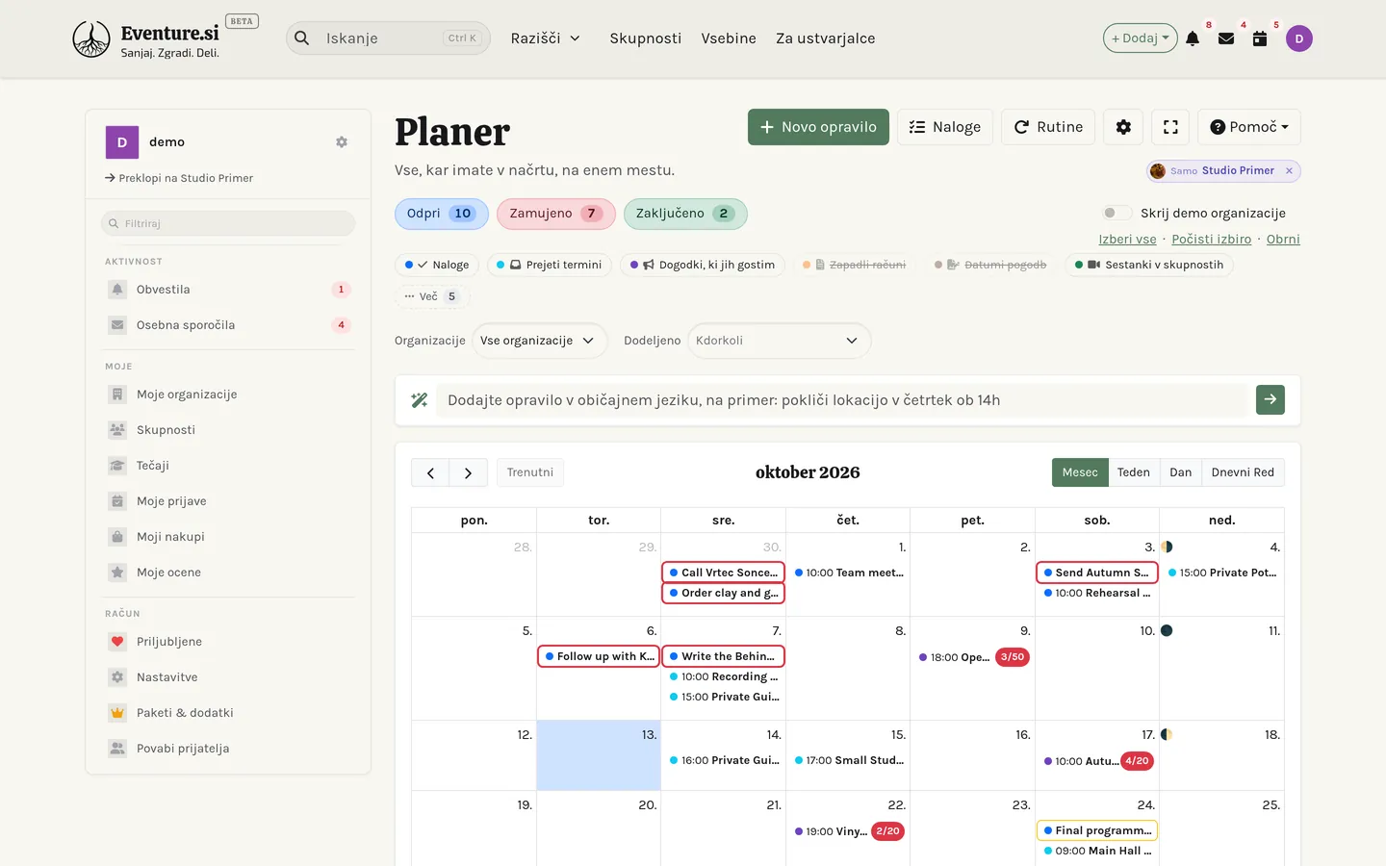Open the Pomoč dropdown

click(1249, 127)
